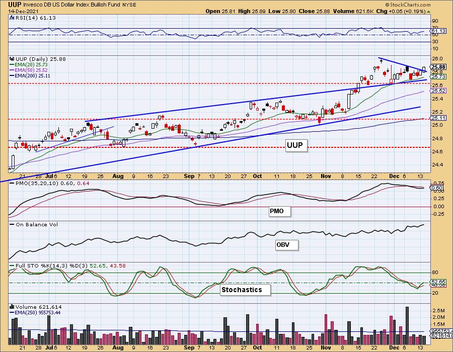
Task: Click the 25.88 price tag on right axis
Action: point(438,67)
